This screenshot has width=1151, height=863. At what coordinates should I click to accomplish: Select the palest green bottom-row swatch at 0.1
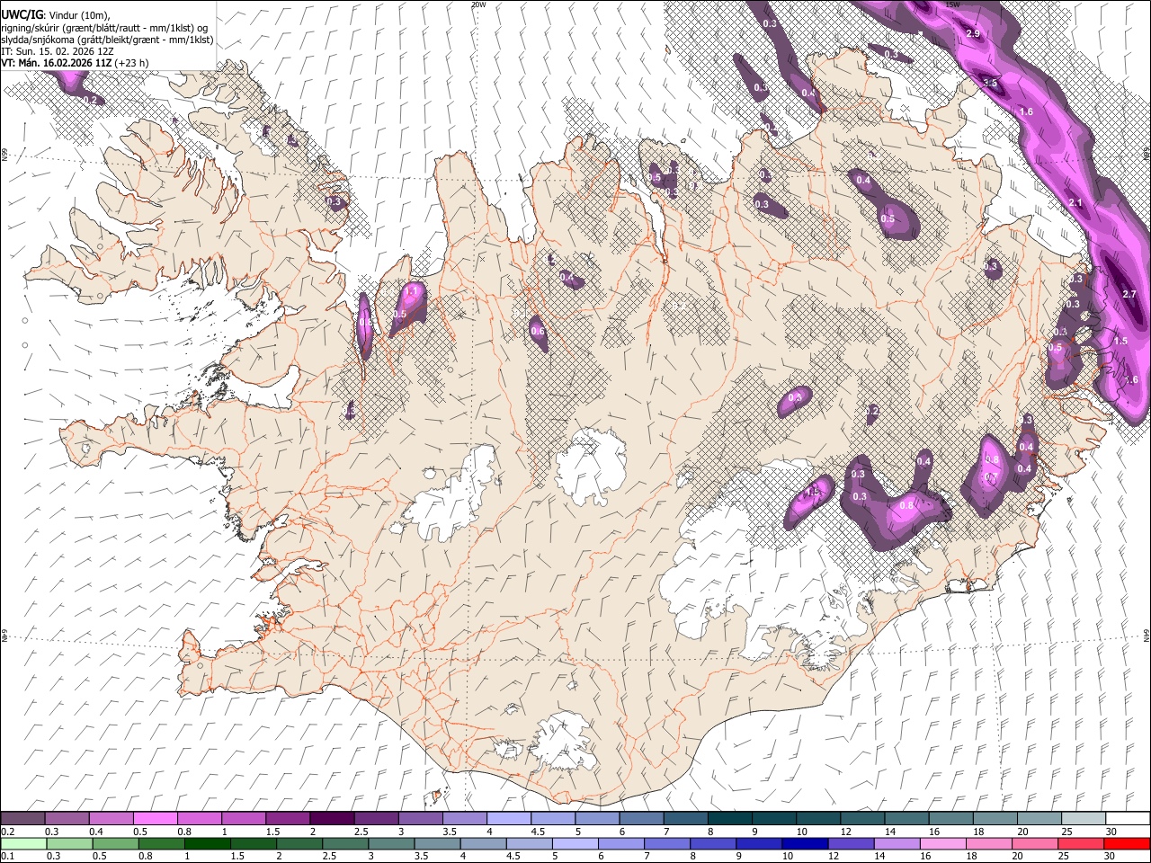tap(23, 844)
